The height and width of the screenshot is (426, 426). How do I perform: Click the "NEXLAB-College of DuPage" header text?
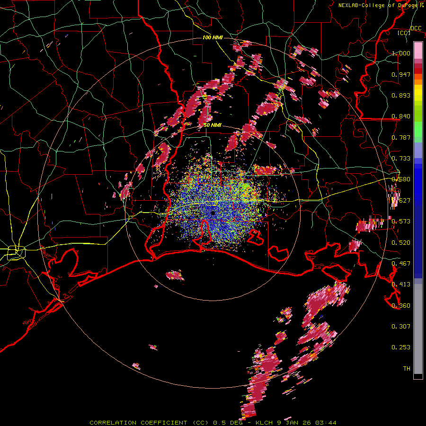pyautogui.click(x=379, y=5)
